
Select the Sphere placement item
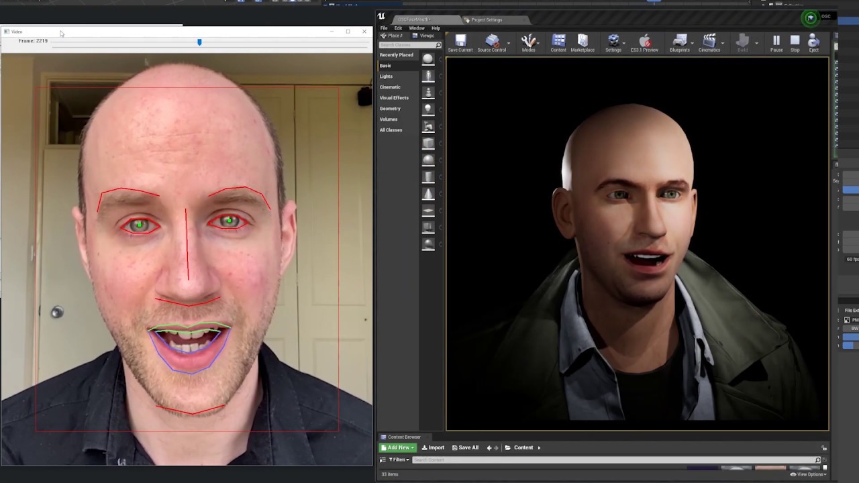[x=428, y=160]
